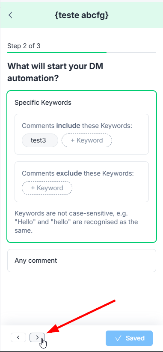Click the previous step arrow button
The image size is (163, 352).
click(x=18, y=337)
